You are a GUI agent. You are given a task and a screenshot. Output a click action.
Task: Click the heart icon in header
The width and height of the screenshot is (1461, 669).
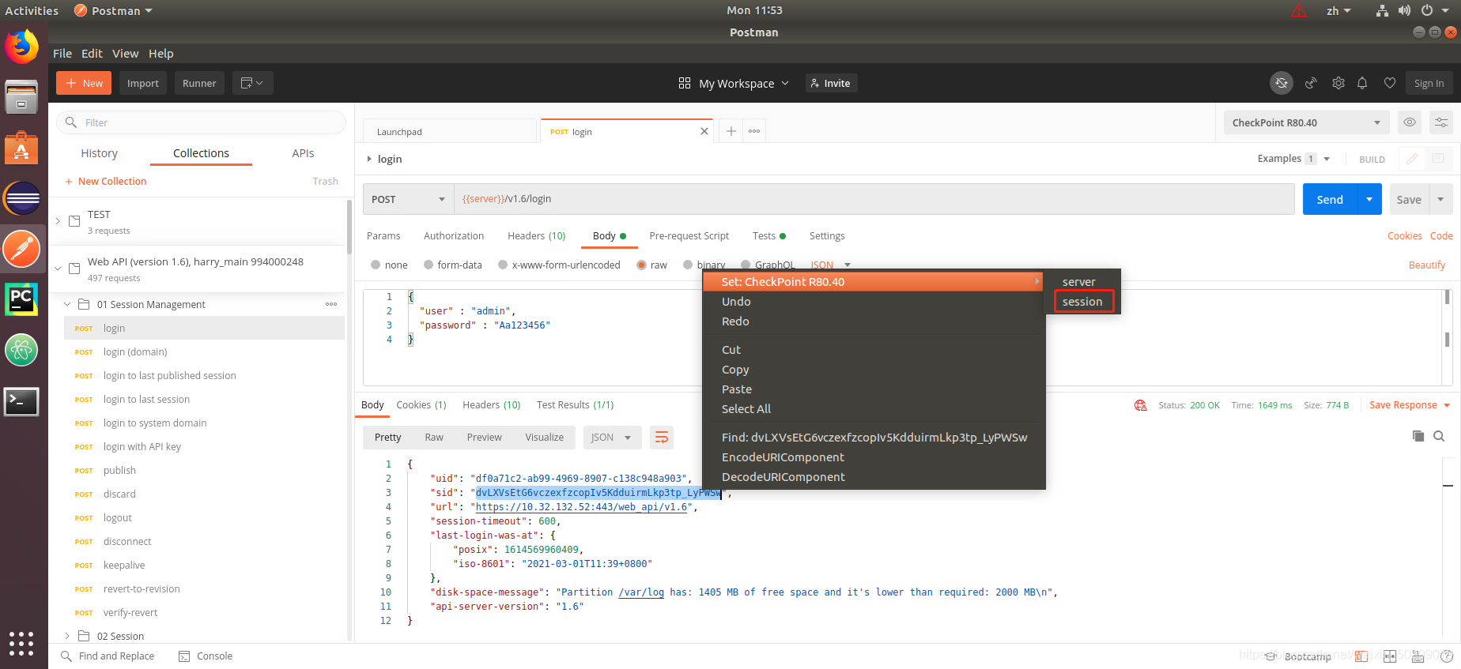(x=1390, y=83)
